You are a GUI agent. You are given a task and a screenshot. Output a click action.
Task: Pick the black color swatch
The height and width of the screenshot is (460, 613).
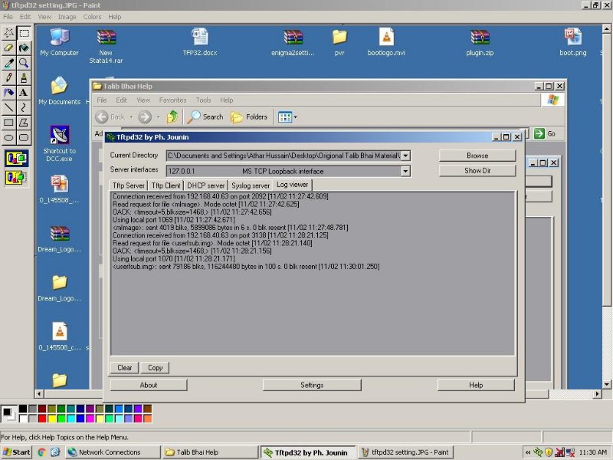(x=23, y=409)
